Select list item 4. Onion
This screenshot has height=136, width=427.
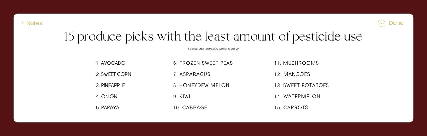point(106,97)
